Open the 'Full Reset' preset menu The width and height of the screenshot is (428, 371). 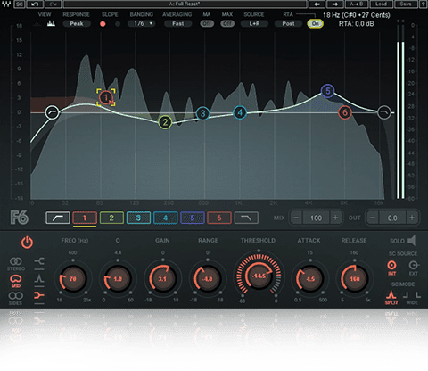click(185, 4)
